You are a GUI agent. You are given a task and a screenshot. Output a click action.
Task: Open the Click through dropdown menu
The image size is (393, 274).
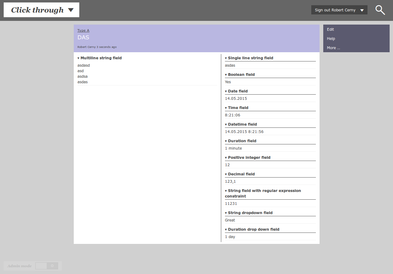coord(41,10)
